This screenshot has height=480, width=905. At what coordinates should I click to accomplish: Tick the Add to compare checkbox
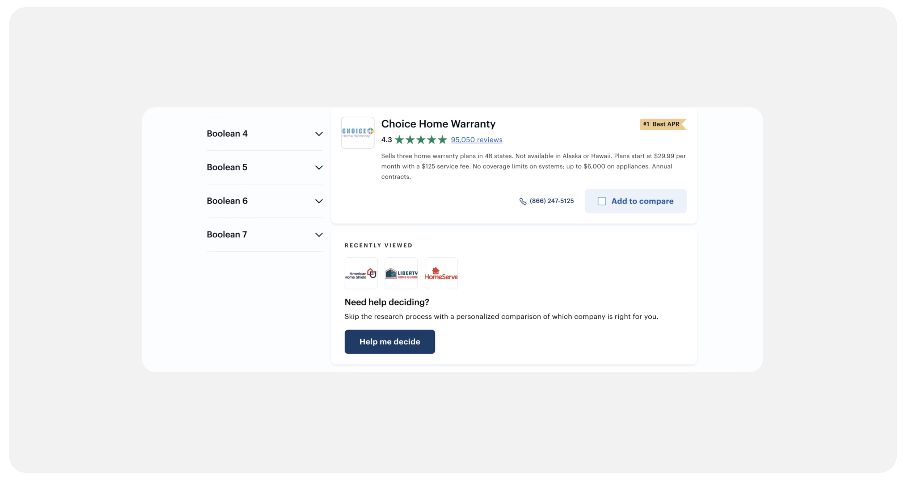[x=601, y=201]
